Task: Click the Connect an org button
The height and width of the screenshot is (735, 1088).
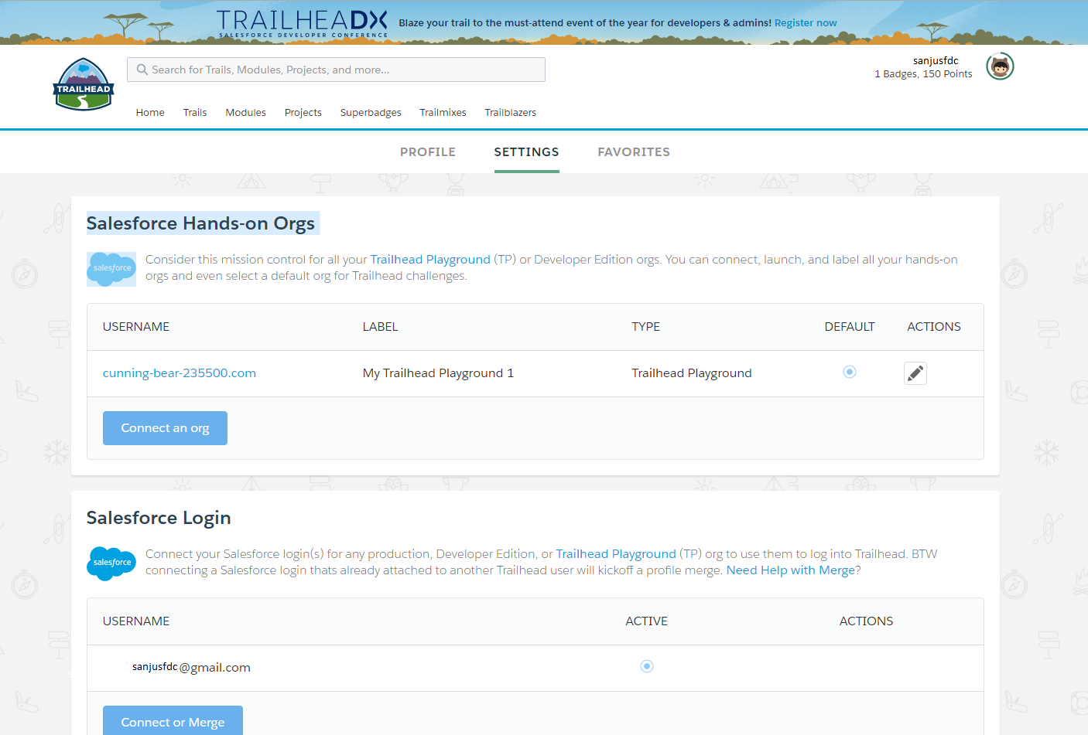Action: click(164, 427)
